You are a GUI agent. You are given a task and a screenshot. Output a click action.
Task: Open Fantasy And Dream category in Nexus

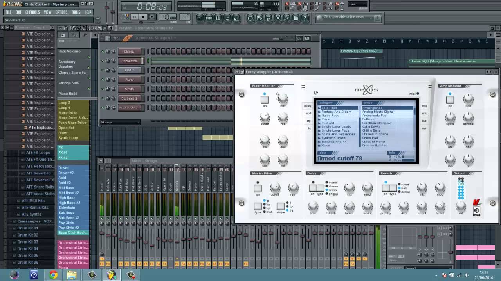[x=336, y=112]
